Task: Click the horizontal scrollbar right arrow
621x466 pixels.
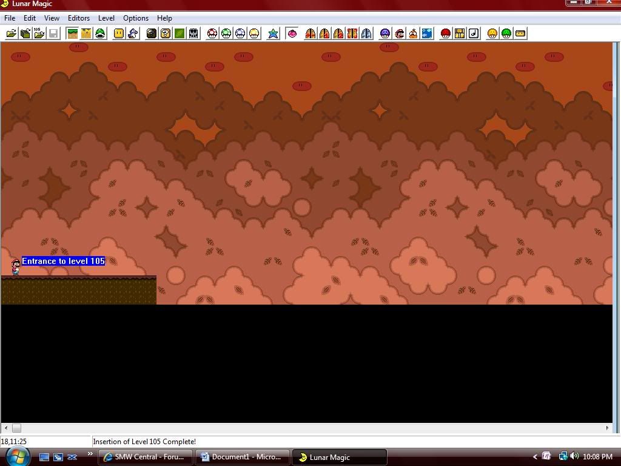Action: pos(608,428)
